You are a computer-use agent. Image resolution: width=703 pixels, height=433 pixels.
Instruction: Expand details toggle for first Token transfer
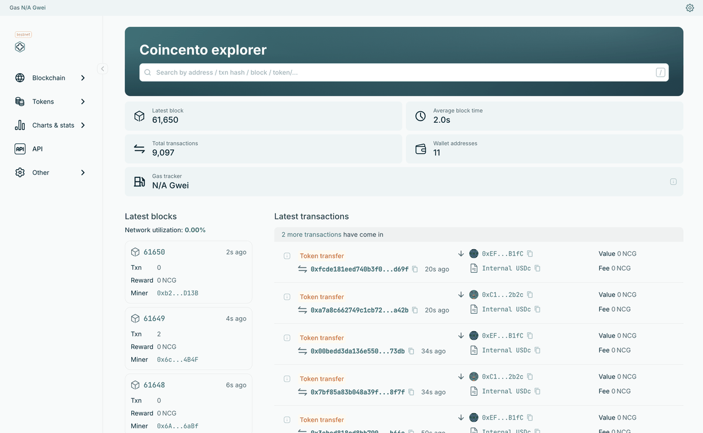[x=287, y=256]
